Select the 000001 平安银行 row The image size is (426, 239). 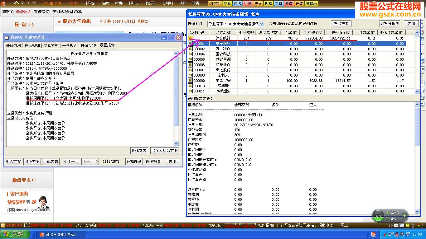(296, 44)
